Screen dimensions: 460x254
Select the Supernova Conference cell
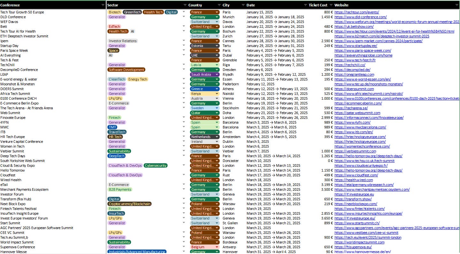coord(53,247)
